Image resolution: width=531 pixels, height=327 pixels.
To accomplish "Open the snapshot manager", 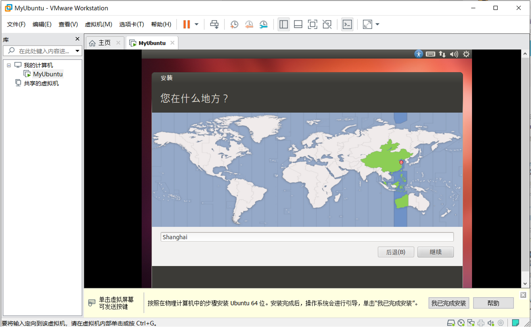I will tap(263, 24).
